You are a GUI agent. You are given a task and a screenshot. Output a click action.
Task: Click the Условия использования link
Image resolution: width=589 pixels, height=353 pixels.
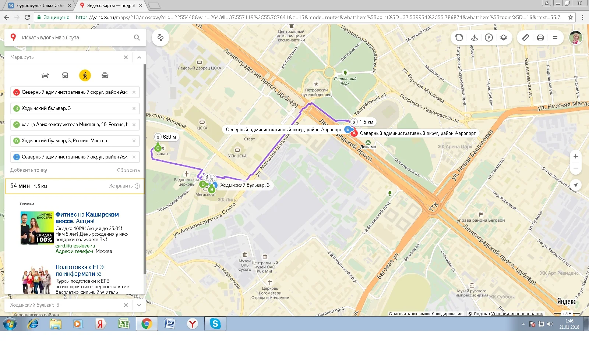pos(517,314)
